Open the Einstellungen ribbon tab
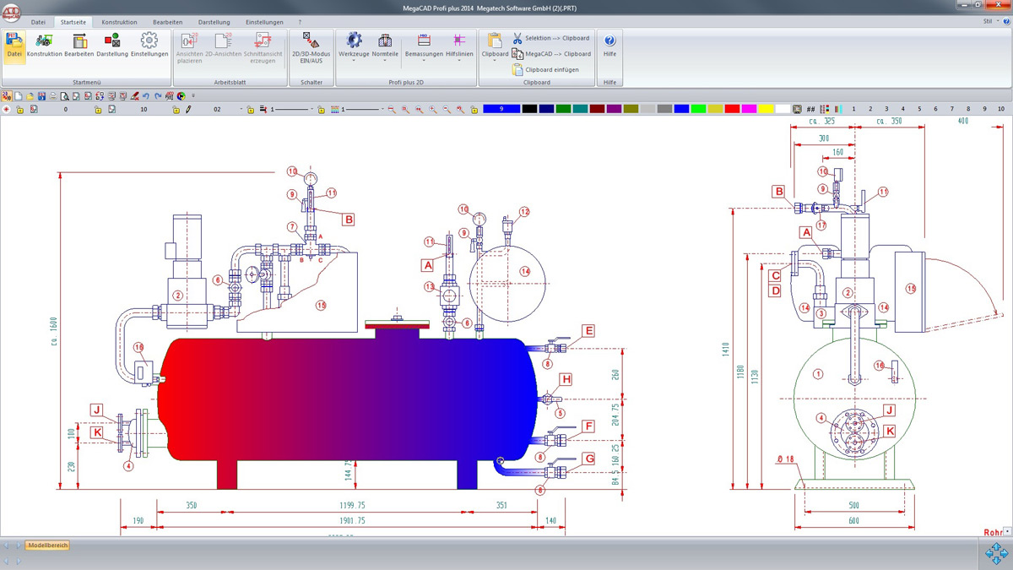 264,22
